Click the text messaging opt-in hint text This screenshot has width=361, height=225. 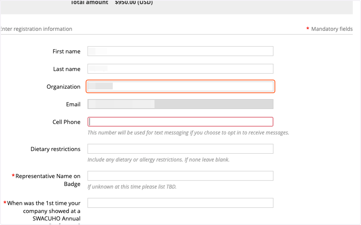coord(188,132)
